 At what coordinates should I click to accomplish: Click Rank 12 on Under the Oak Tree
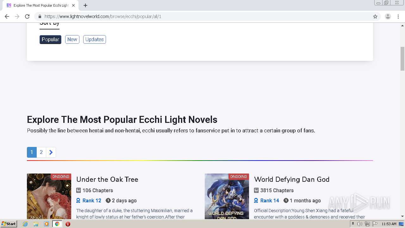pyautogui.click(x=92, y=200)
